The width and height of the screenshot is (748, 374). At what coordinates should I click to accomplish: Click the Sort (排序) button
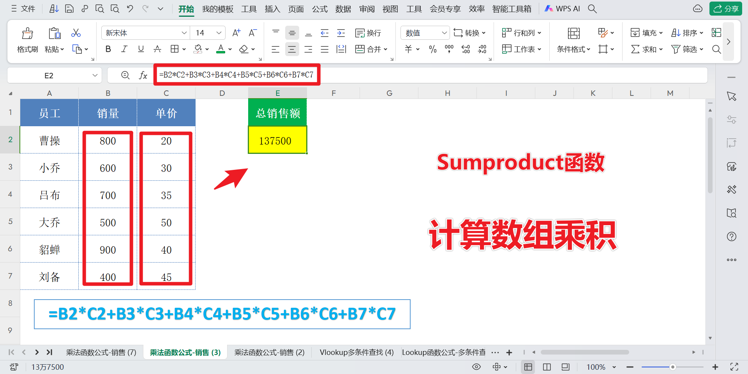687,33
